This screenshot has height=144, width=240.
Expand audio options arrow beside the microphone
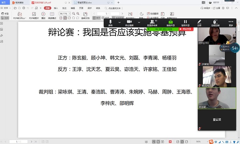[120, 22]
